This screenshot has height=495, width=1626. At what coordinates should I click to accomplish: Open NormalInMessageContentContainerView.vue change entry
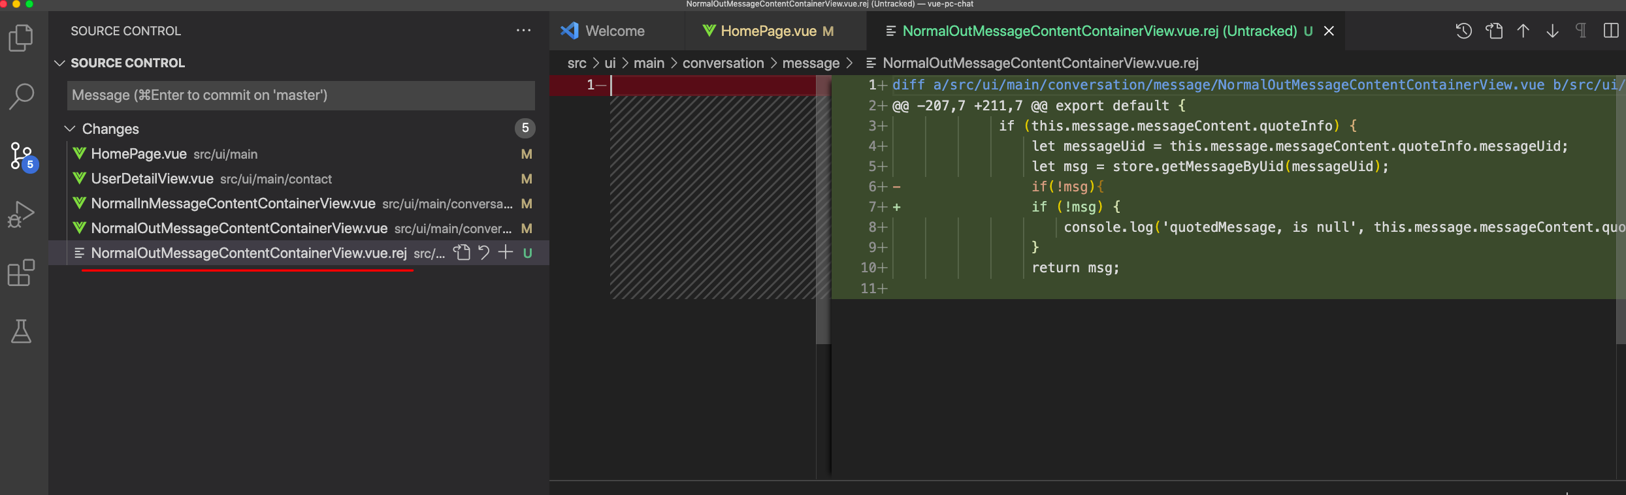pyautogui.click(x=299, y=204)
